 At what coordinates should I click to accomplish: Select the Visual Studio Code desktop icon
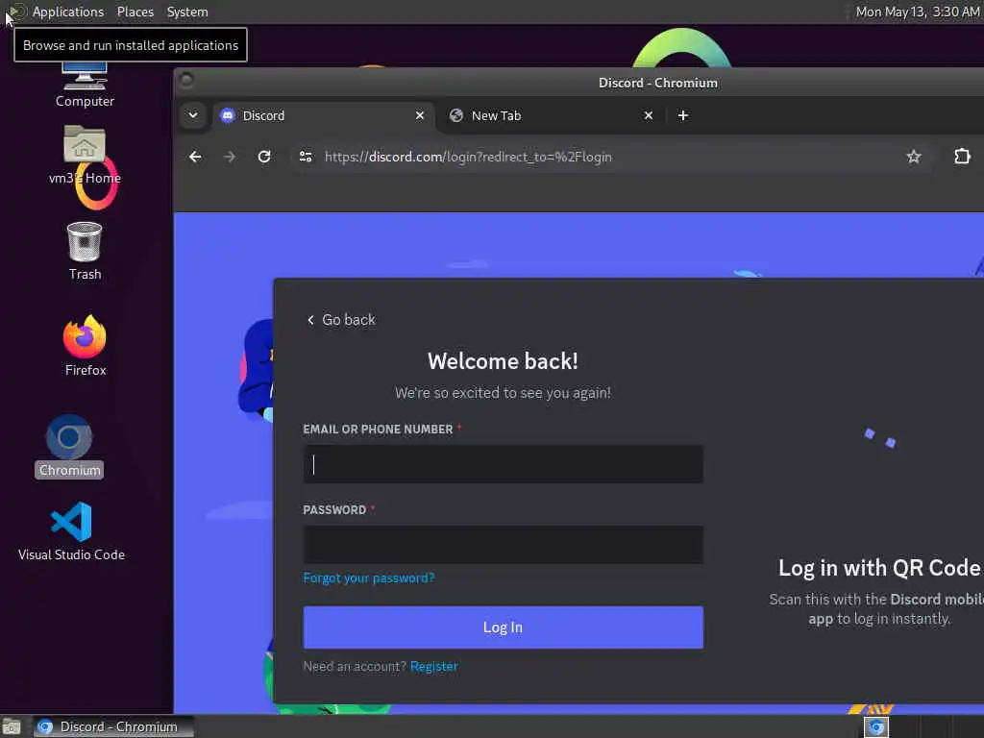71,530
